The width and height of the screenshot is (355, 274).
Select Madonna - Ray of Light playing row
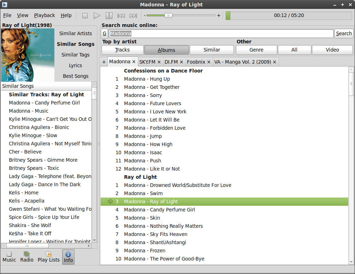point(224,202)
